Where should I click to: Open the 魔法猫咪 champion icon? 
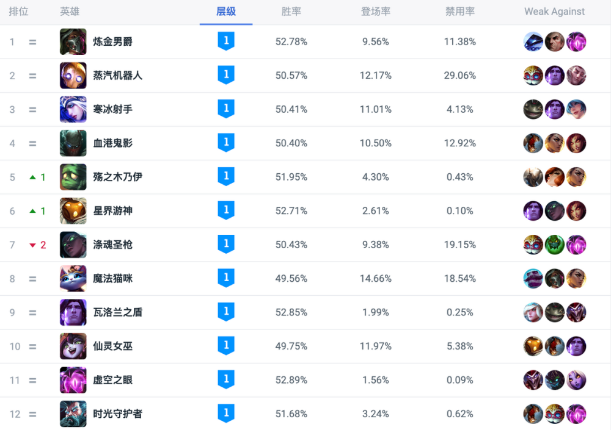73,279
